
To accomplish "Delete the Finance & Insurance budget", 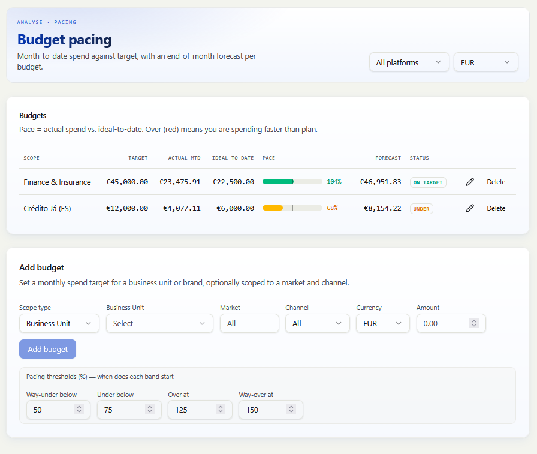I will 496,182.
